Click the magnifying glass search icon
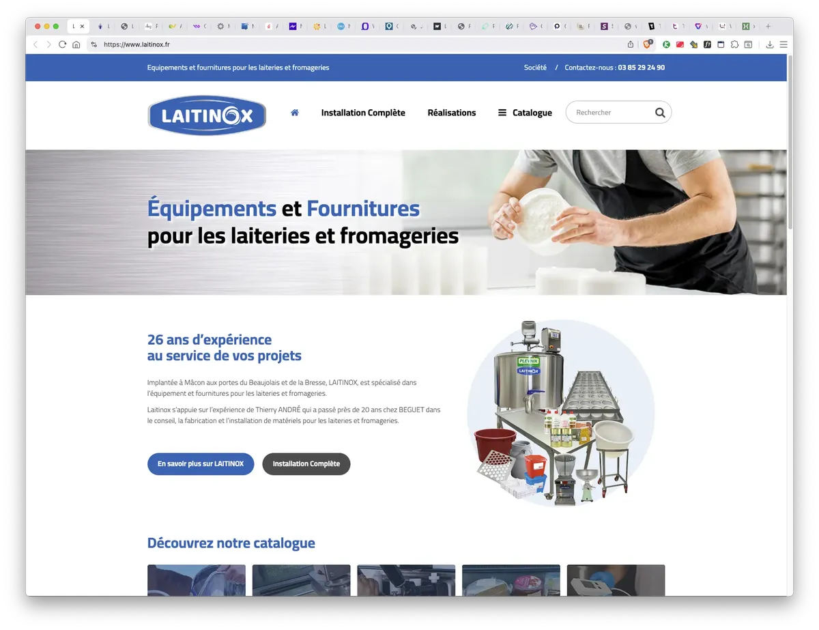The image size is (819, 630). 660,113
